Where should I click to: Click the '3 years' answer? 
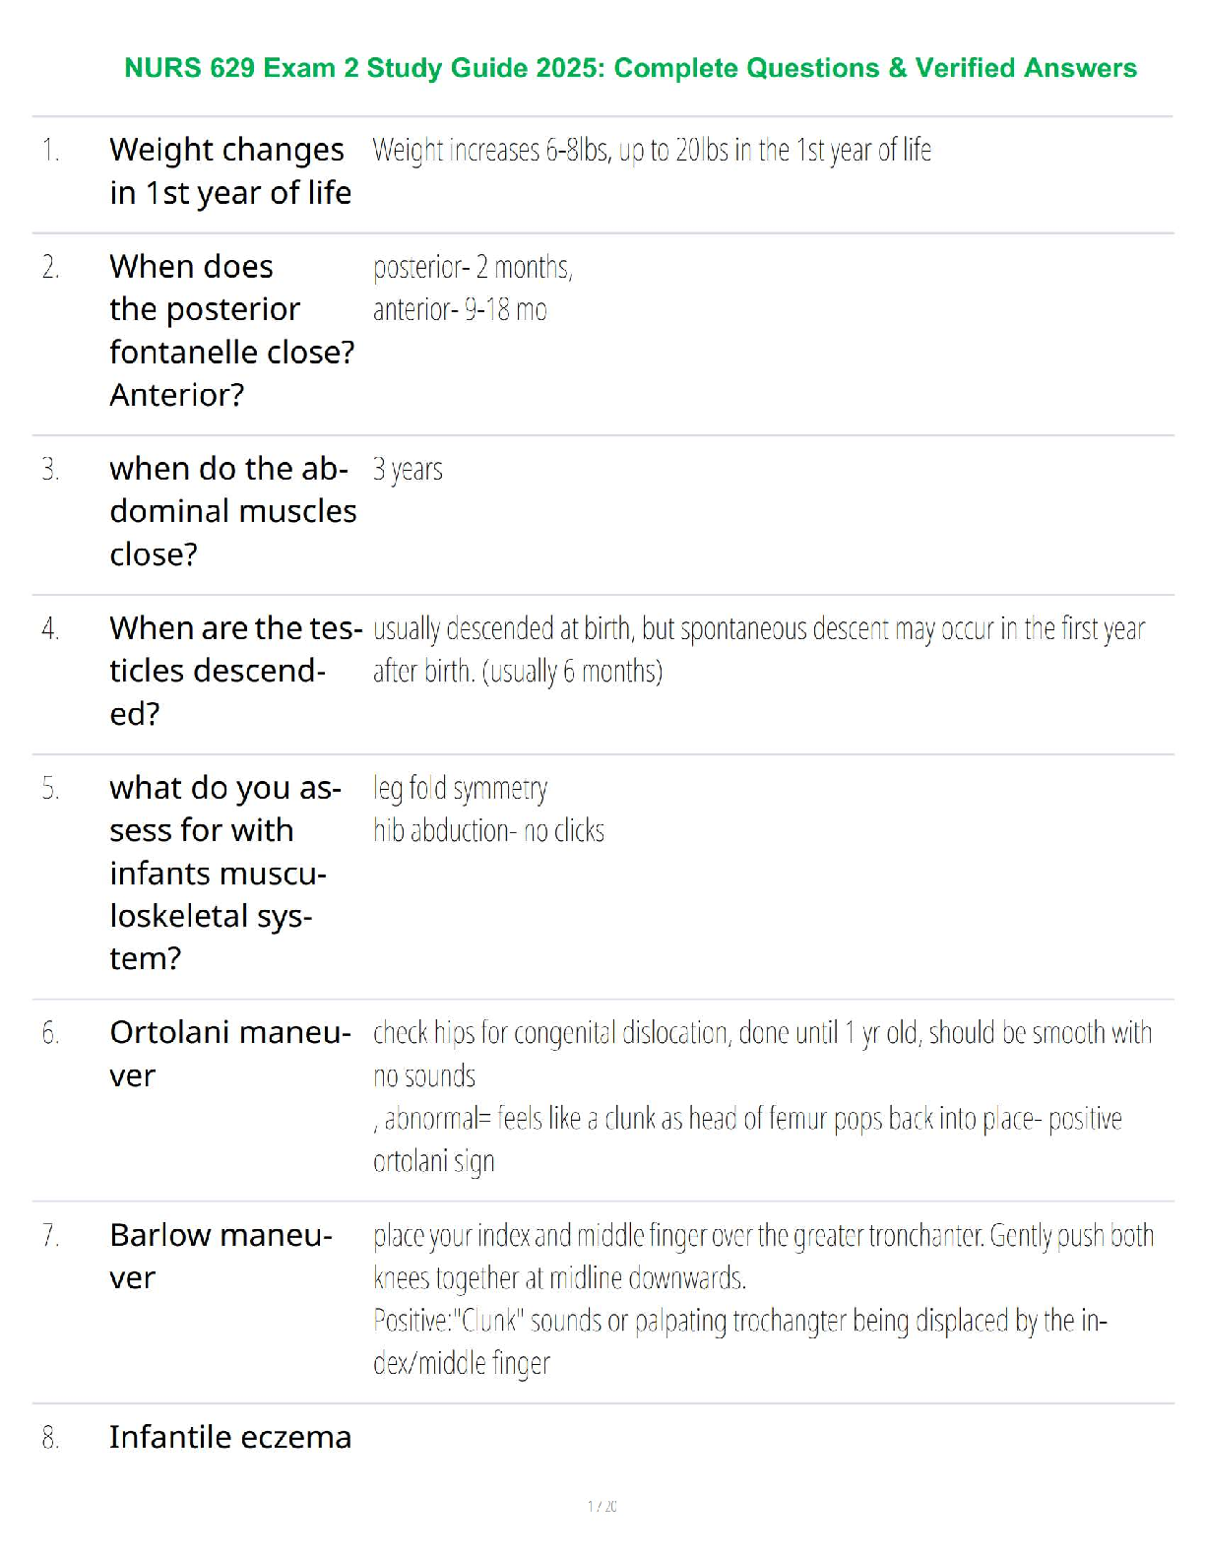click(408, 470)
